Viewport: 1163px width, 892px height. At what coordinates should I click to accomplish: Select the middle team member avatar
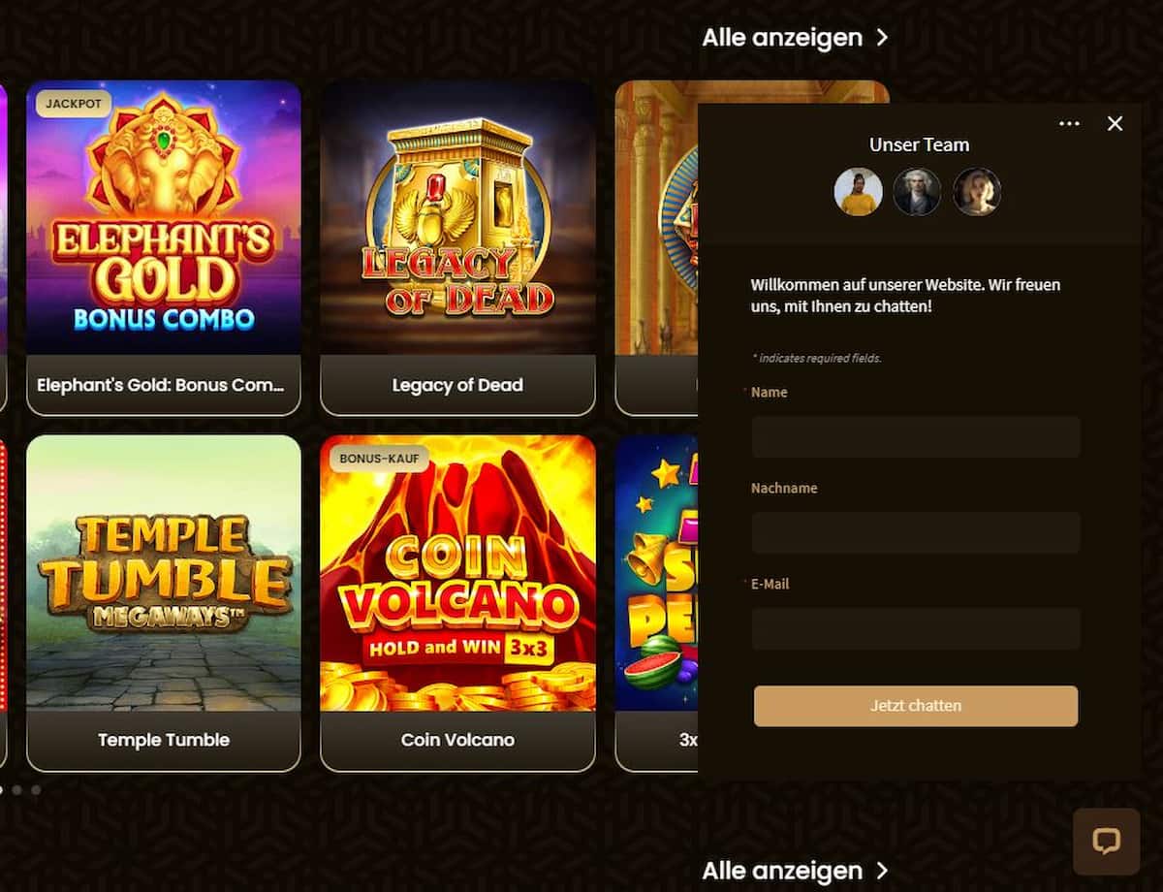point(917,192)
